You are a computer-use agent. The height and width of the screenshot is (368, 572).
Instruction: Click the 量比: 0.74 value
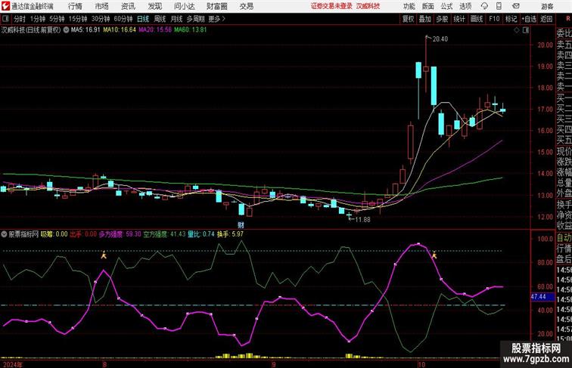pos(201,234)
